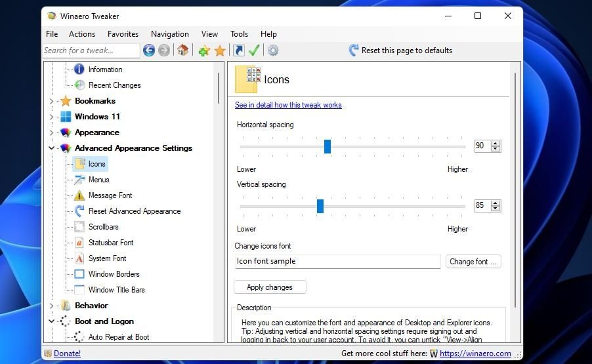This screenshot has width=592, height=364.
Task: Click the Icon font sample box
Action: pos(337,261)
